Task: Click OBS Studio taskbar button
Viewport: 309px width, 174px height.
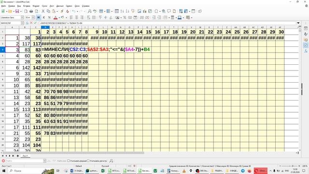Action: tap(202, 171)
